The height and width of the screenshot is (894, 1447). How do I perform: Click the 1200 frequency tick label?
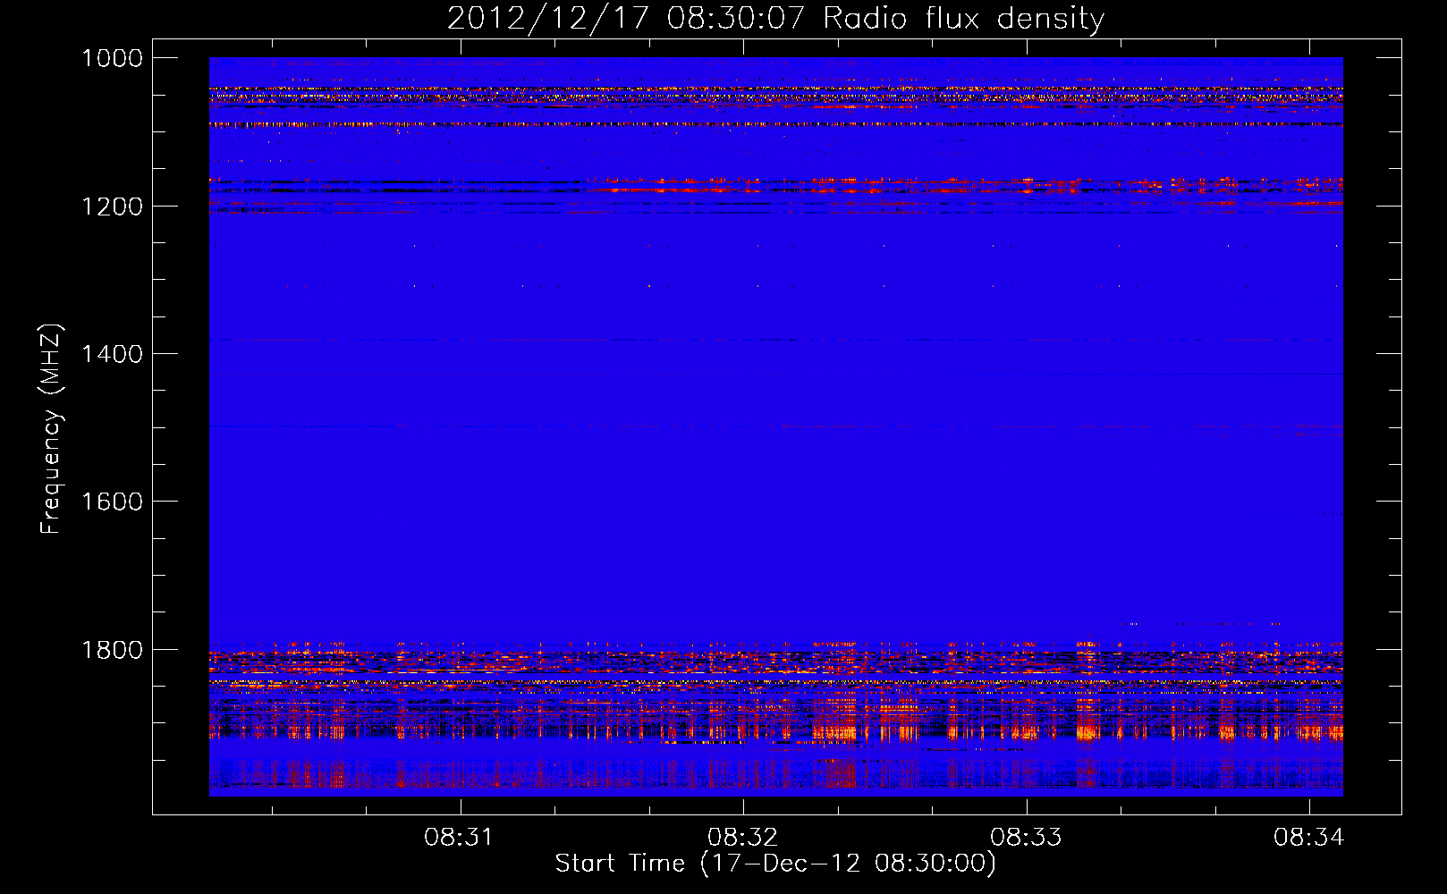pyautogui.click(x=112, y=207)
